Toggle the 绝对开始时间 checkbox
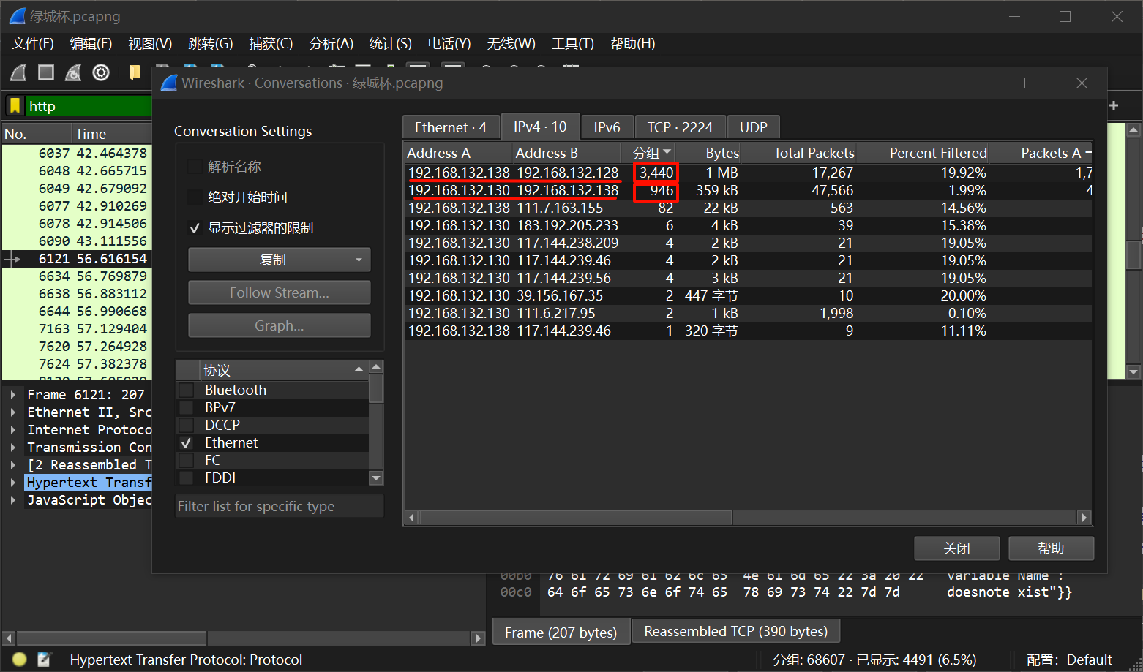The width and height of the screenshot is (1143, 672). tap(195, 197)
